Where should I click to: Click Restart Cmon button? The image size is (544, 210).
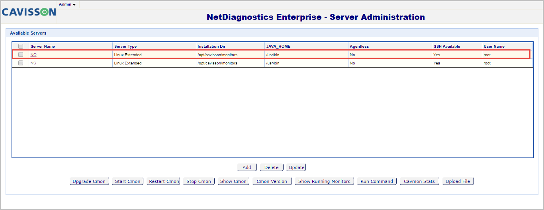tap(164, 181)
